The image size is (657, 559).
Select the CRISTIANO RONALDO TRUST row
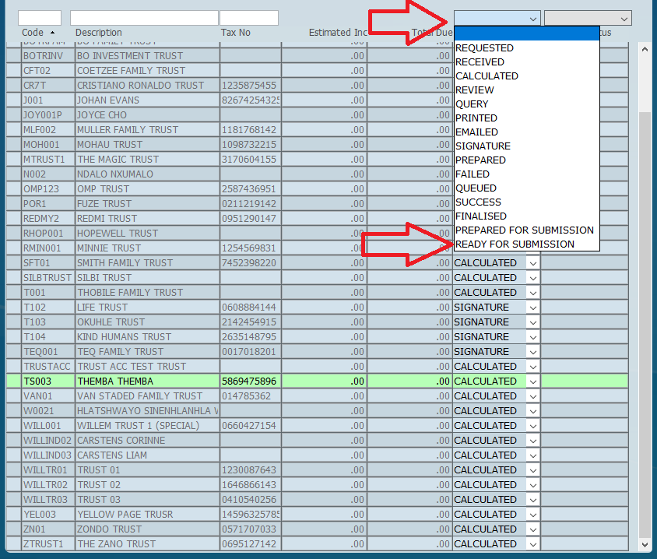click(x=140, y=86)
